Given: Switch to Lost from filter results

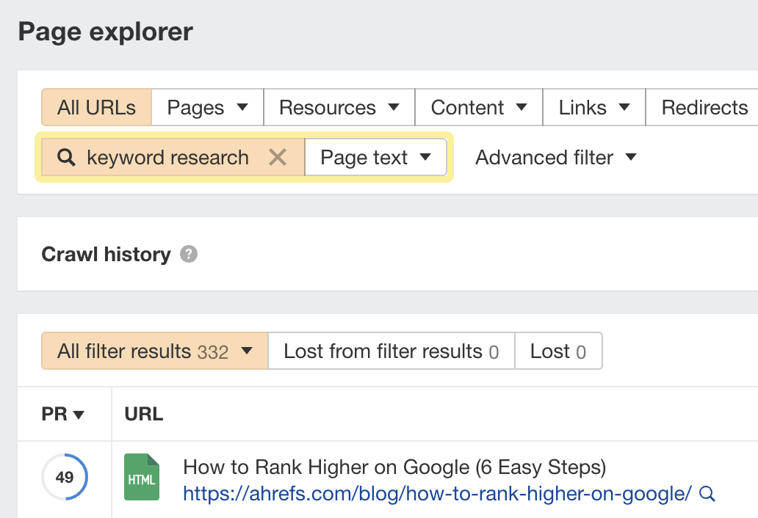Looking at the screenshot, I should [390, 351].
